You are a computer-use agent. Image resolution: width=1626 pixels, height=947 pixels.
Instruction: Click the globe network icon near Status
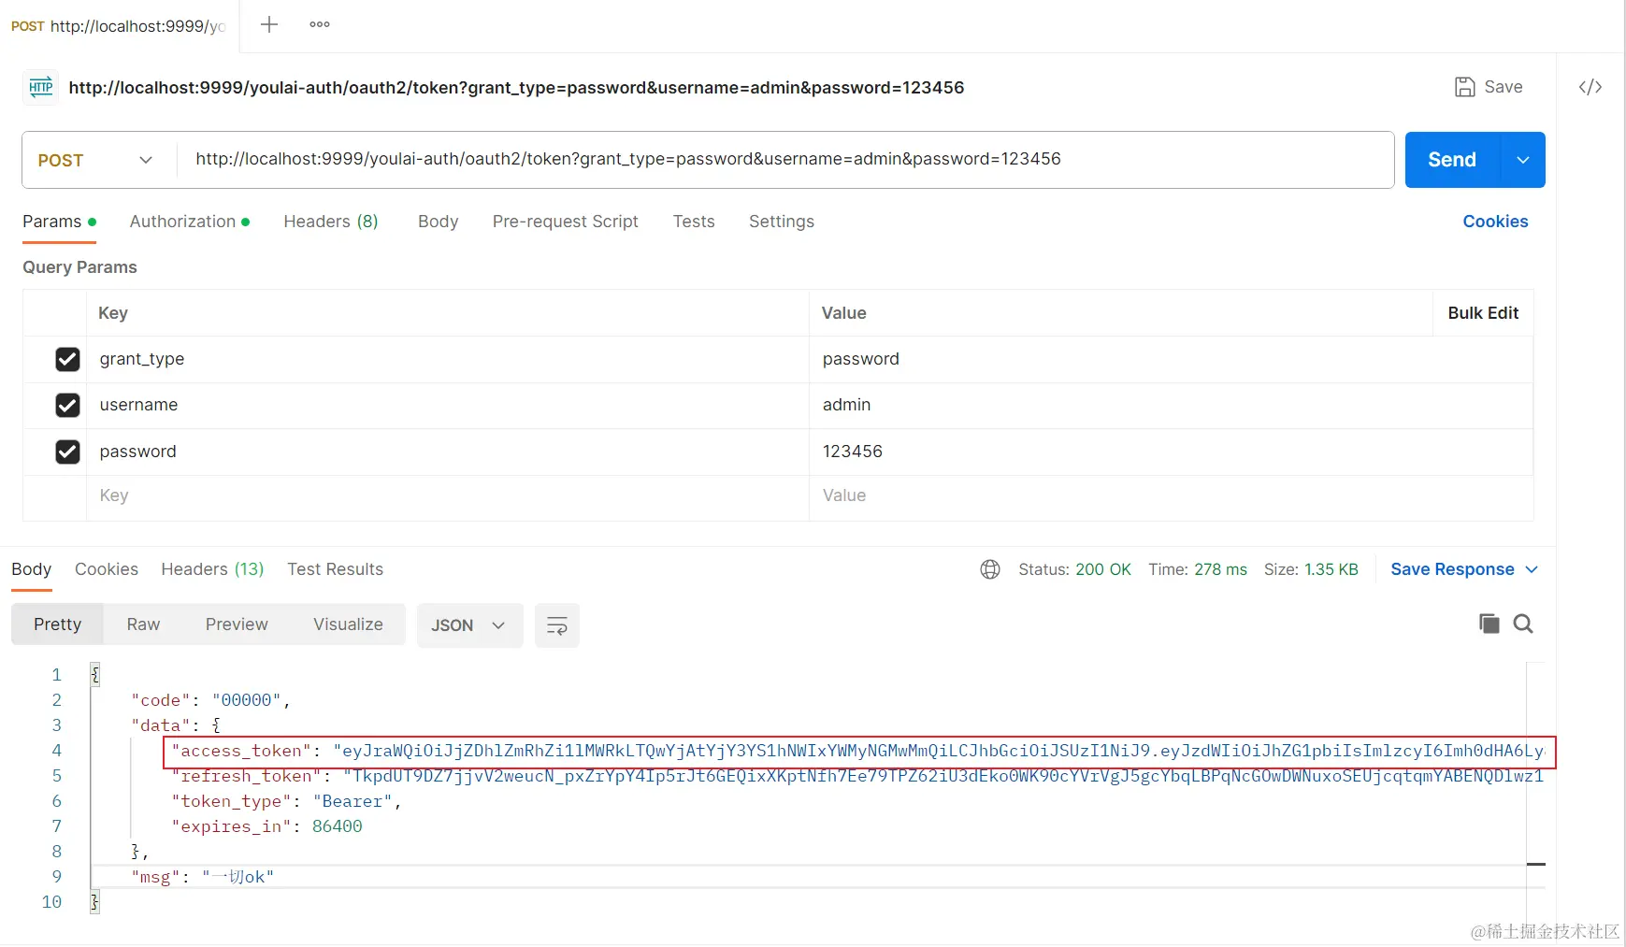[989, 568]
